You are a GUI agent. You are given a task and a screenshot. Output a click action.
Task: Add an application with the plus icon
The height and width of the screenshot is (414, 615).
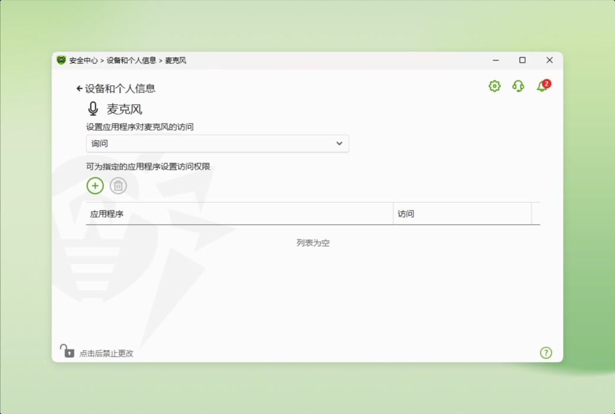point(95,185)
